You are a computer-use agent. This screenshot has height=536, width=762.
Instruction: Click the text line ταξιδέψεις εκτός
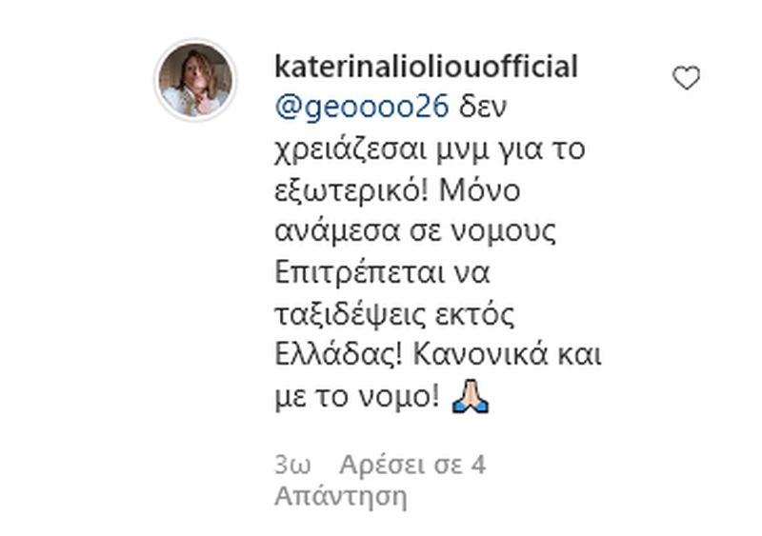(394, 315)
